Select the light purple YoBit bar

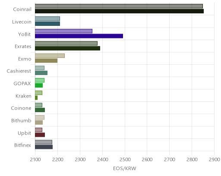63,31
